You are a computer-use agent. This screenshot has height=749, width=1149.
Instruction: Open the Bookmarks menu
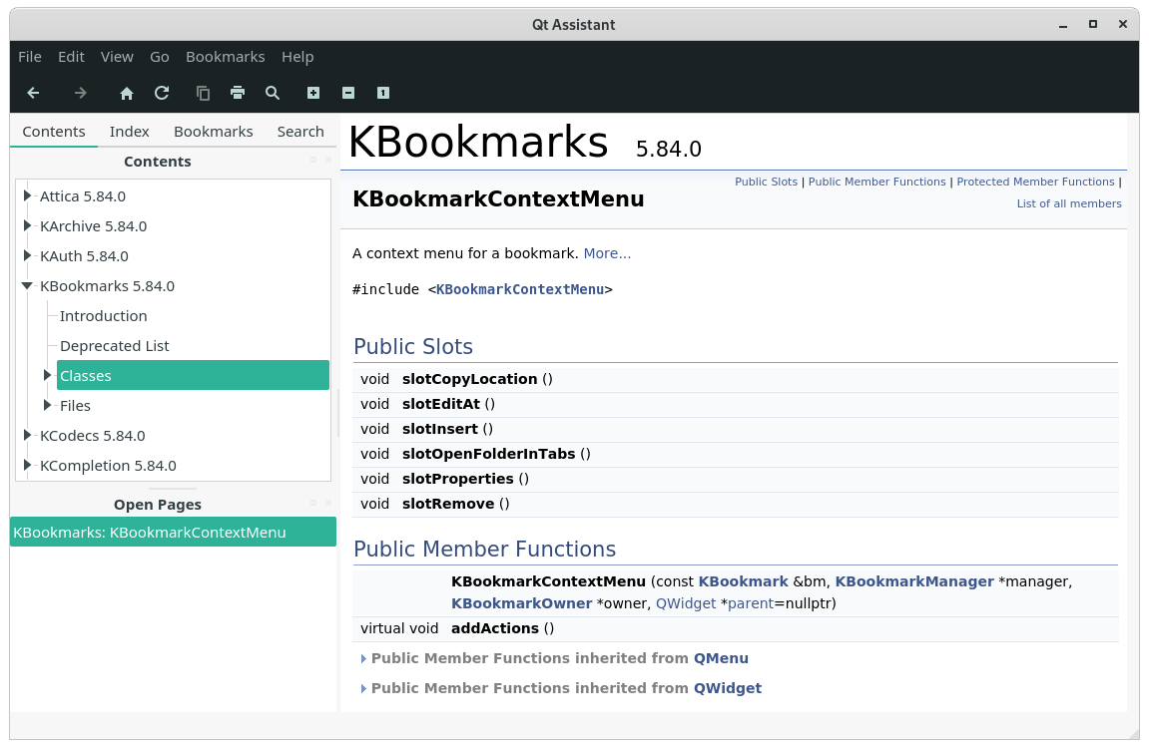tap(225, 57)
